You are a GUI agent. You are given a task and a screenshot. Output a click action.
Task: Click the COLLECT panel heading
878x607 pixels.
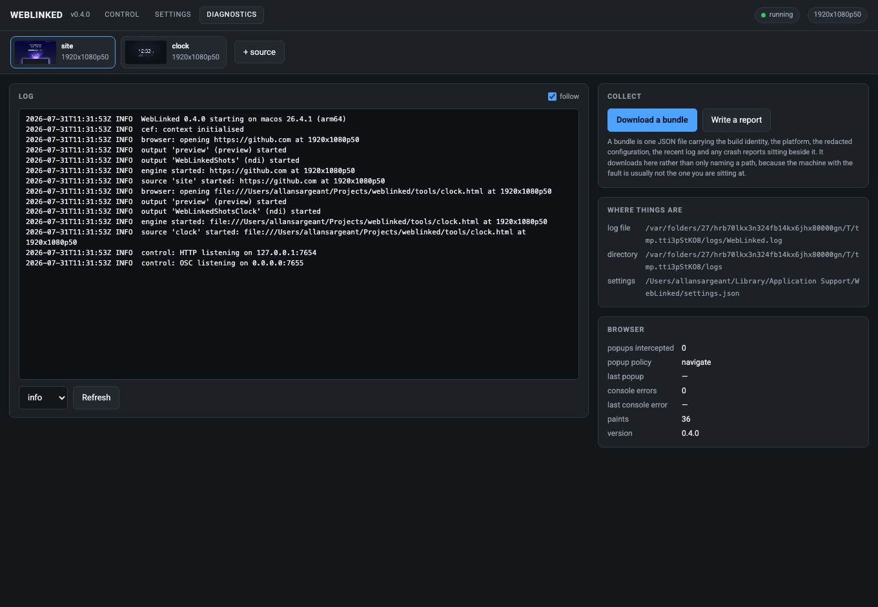[x=624, y=96]
